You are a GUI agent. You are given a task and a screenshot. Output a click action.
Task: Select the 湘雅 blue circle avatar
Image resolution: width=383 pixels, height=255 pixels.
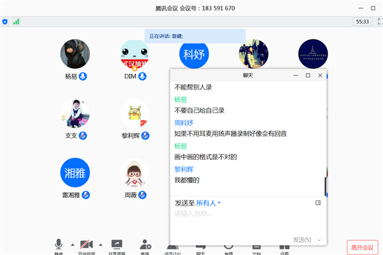75,173
